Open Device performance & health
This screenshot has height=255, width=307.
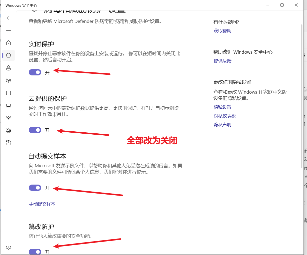point(8,118)
